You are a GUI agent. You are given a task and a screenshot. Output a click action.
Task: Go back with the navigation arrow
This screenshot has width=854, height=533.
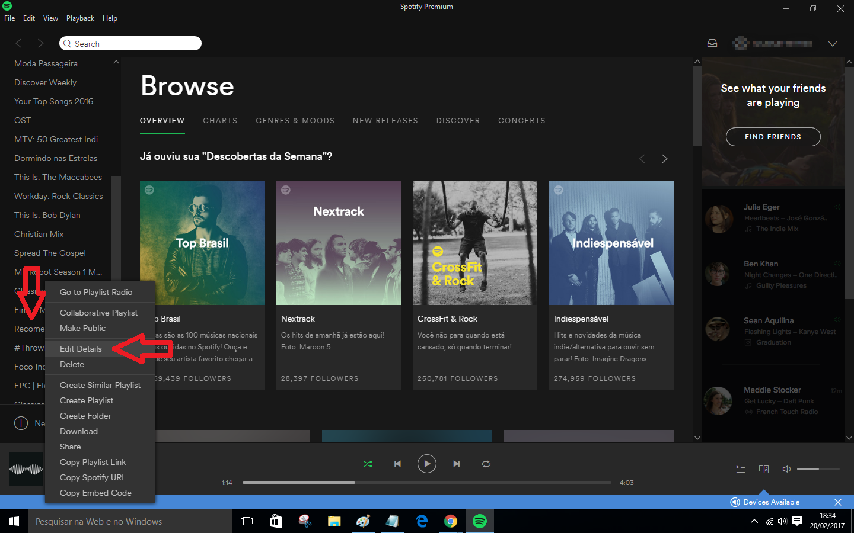pos(18,43)
